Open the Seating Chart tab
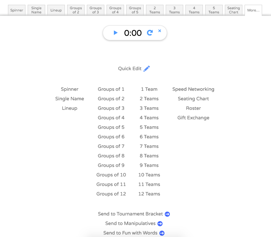This screenshot has height=237, width=271. pyautogui.click(x=233, y=10)
